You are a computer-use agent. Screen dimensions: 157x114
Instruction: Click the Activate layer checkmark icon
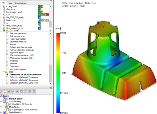coord(9,91)
